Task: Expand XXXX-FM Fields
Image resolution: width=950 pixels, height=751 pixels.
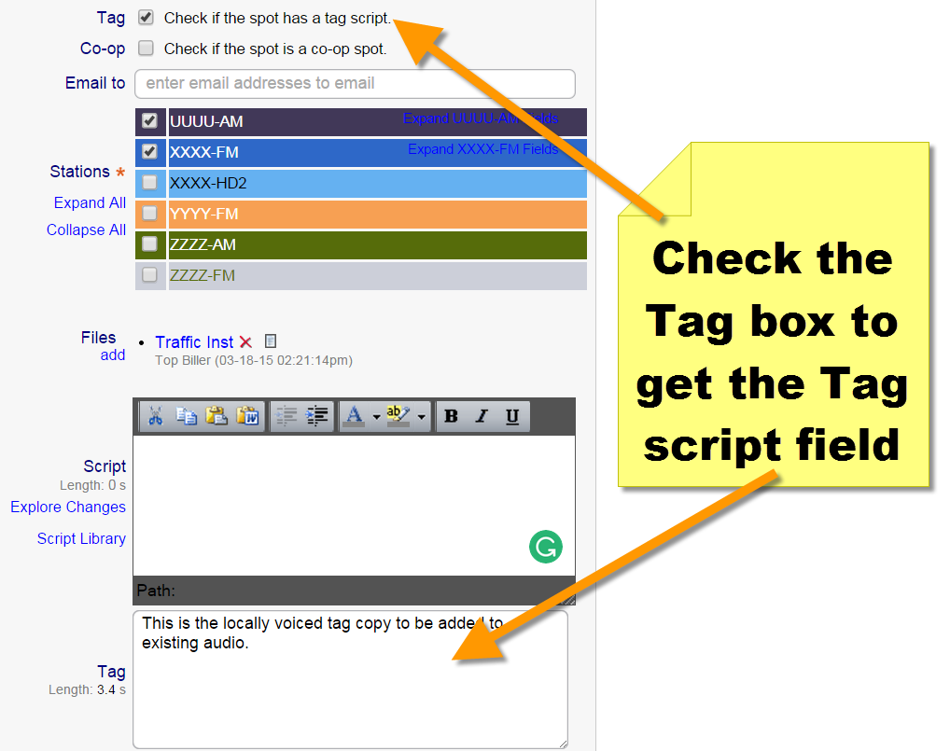Action: [x=482, y=149]
